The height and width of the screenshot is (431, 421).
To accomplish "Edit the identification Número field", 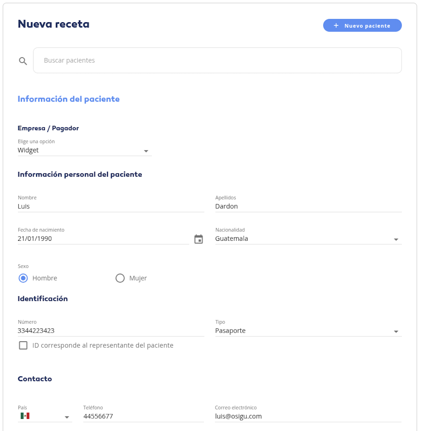I will click(x=111, y=331).
